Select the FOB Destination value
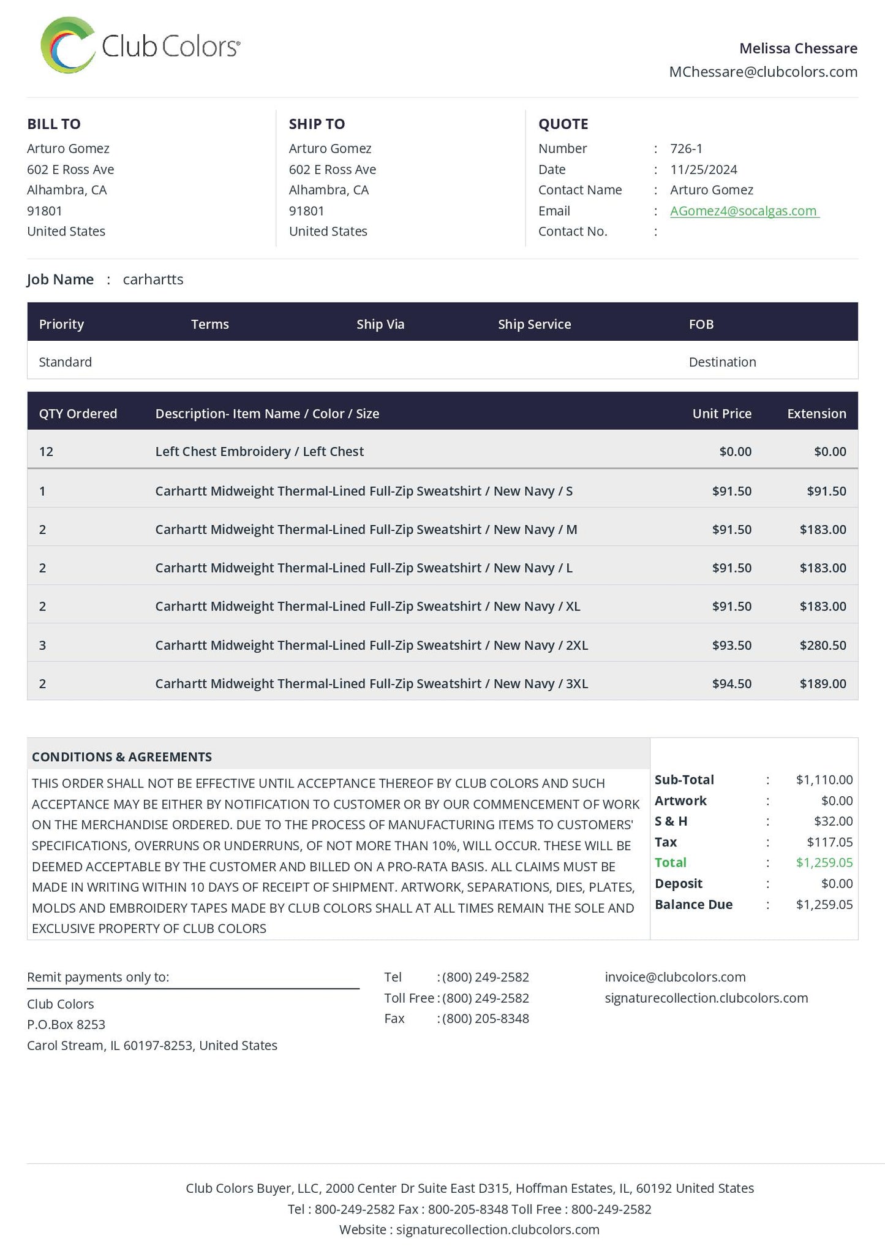 tap(722, 362)
